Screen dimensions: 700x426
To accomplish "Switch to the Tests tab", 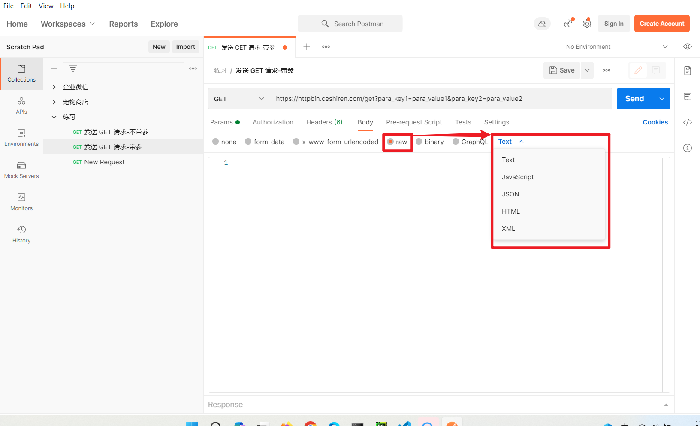I will coord(463,122).
